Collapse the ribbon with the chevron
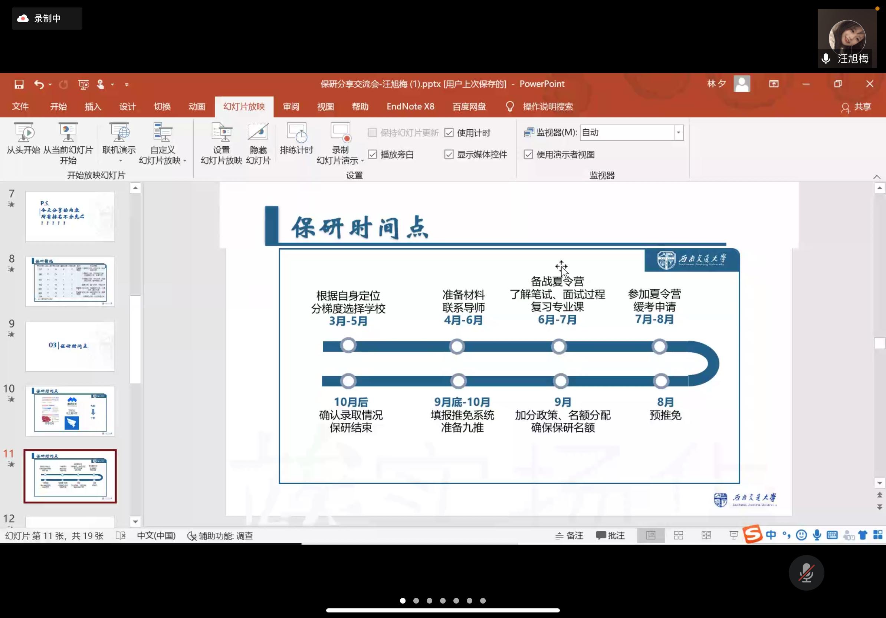 [x=876, y=177]
